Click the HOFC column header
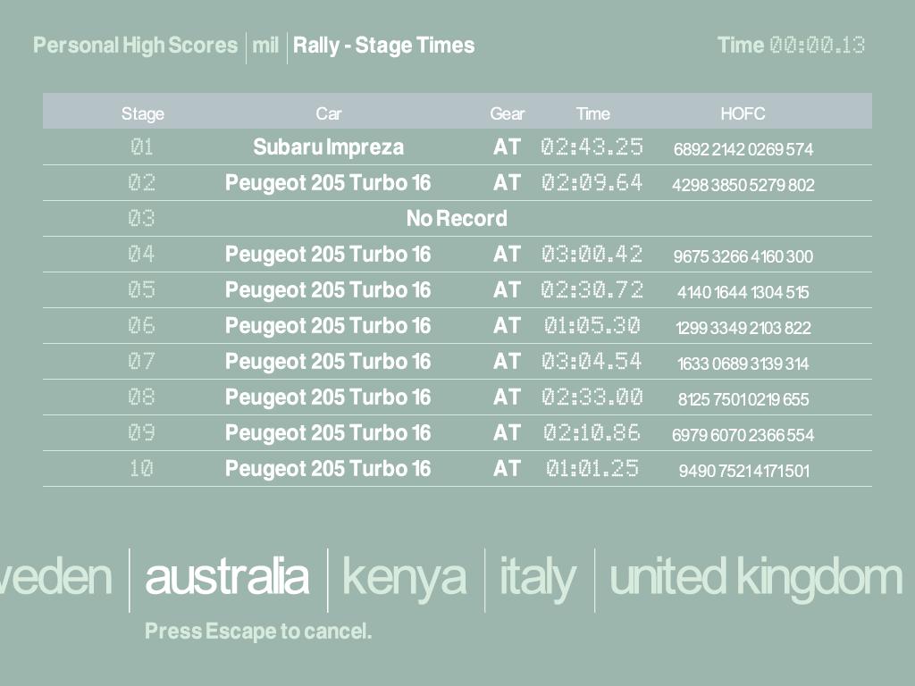Image resolution: width=915 pixels, height=686 pixels. pyautogui.click(x=743, y=113)
